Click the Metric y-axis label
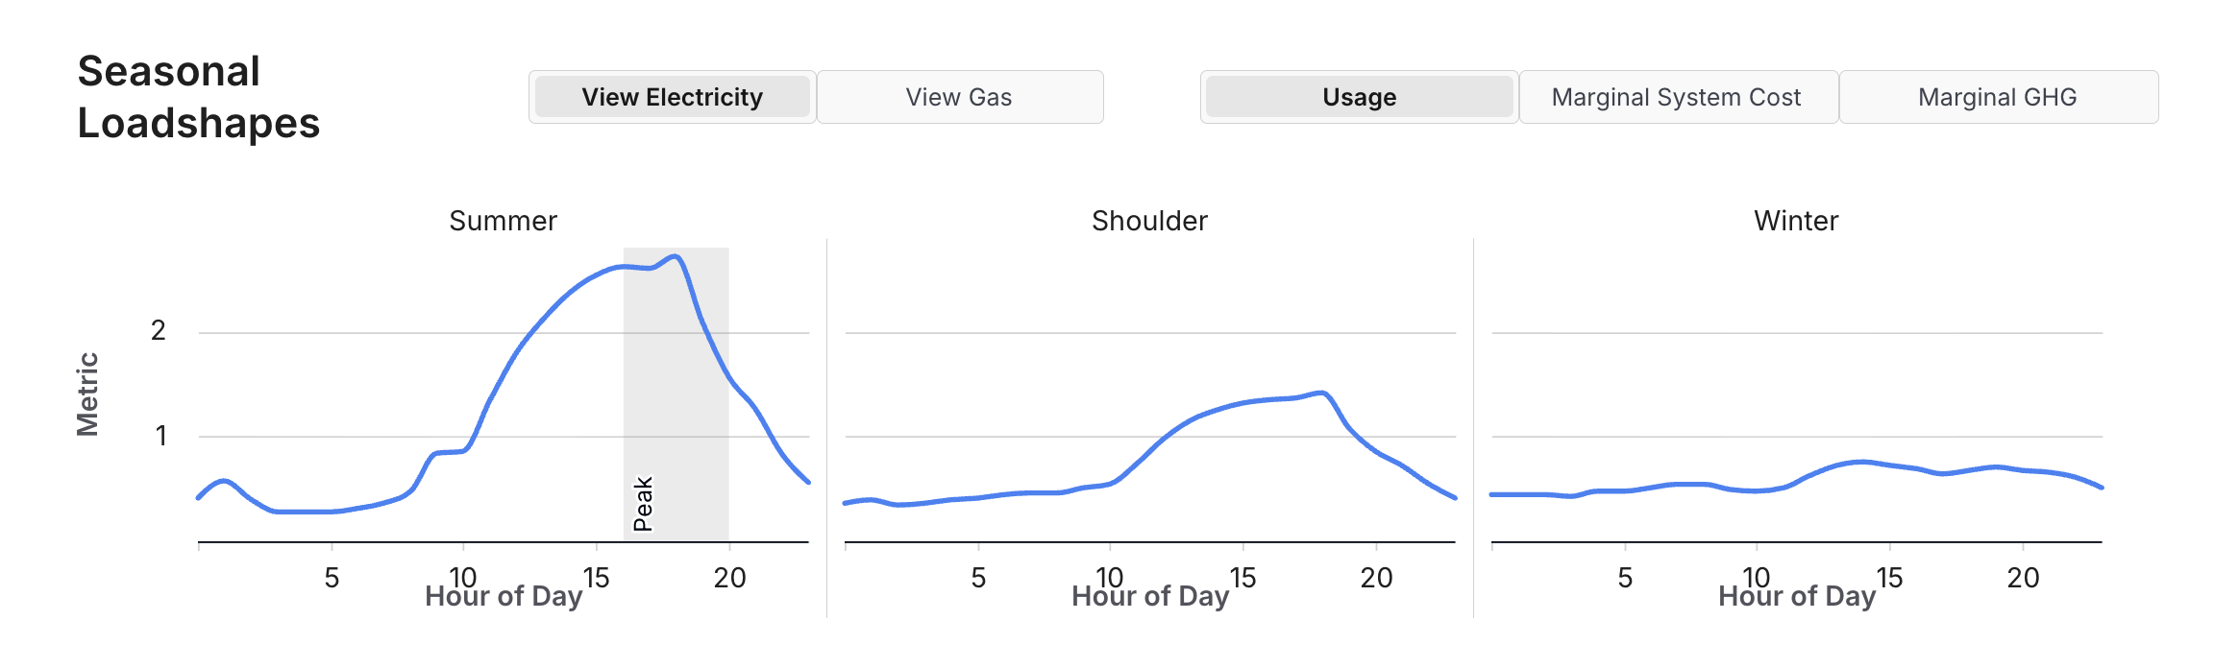The width and height of the screenshot is (2214, 668). coord(87,394)
